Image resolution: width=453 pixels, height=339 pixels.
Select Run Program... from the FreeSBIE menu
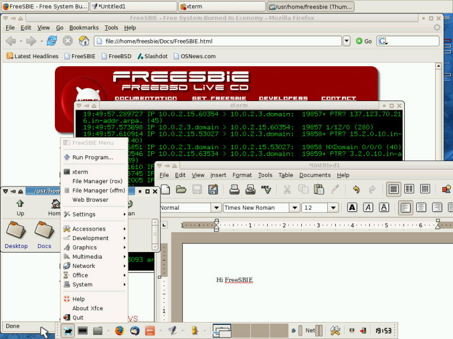point(92,157)
